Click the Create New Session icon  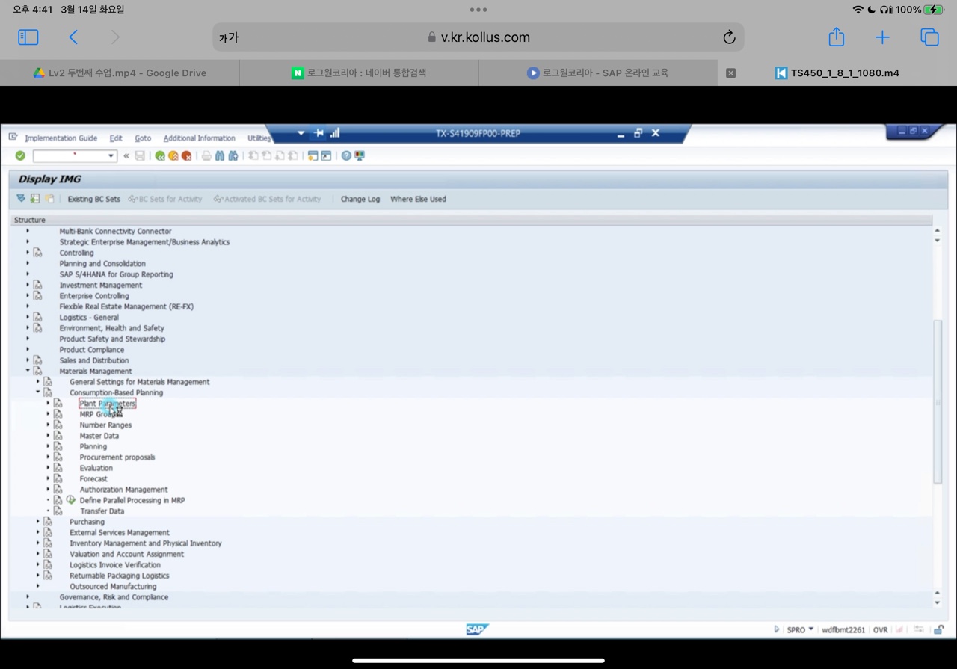(313, 155)
